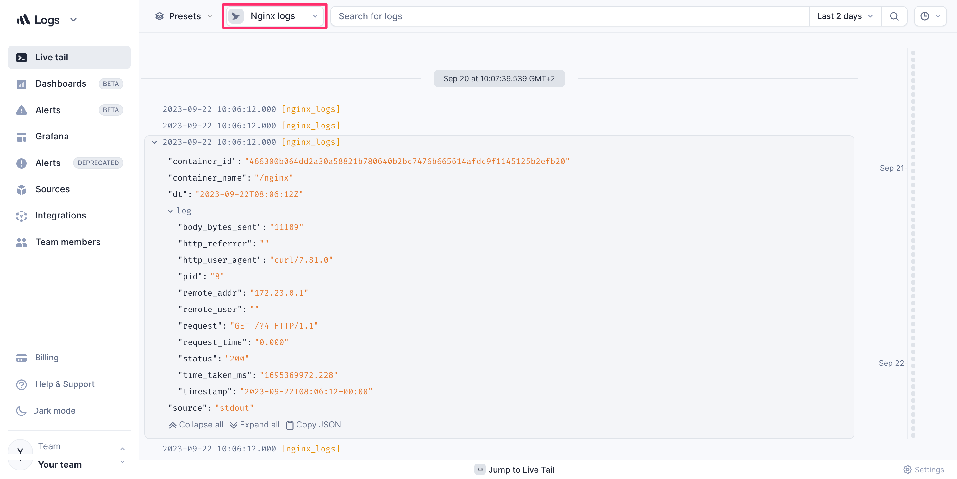Collapse the expanded nginx_logs entry
This screenshot has width=957, height=479.
coord(154,142)
